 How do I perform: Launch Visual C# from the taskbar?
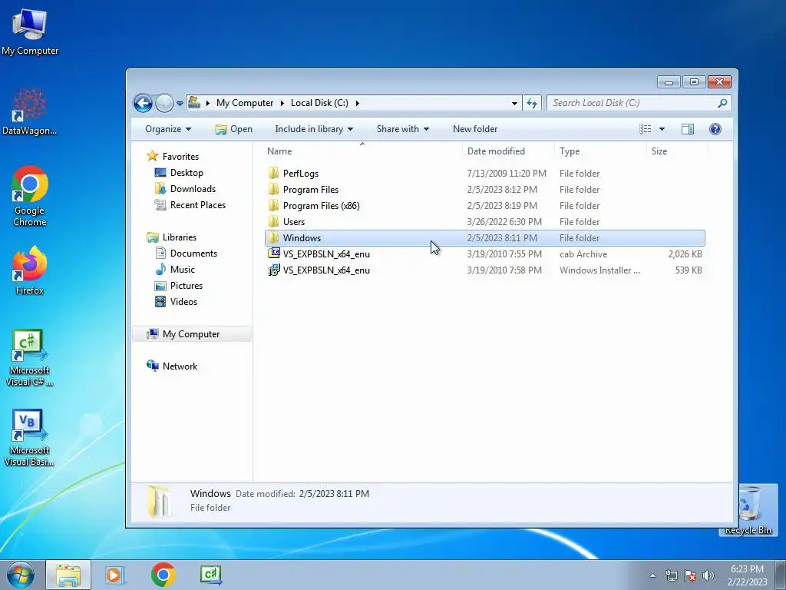pyautogui.click(x=210, y=575)
